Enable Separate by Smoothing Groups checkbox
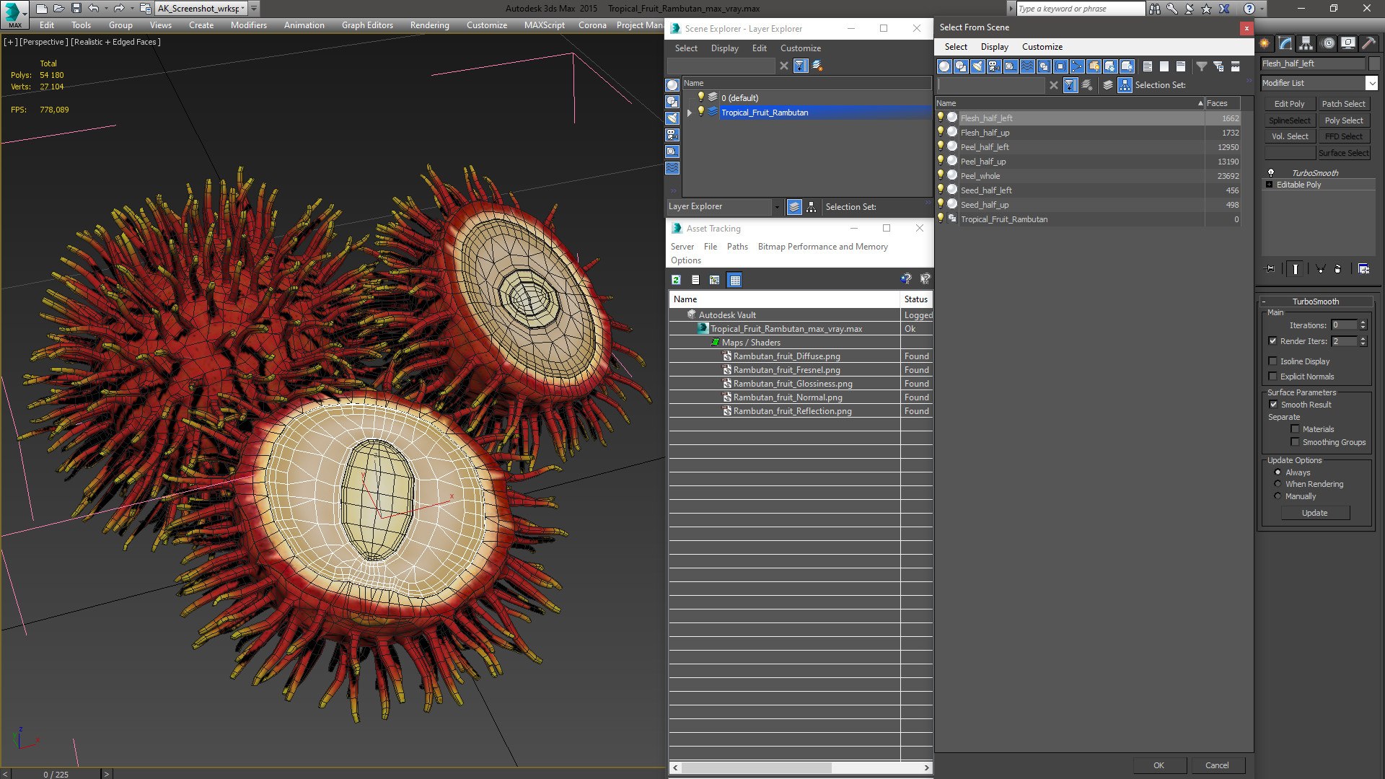The height and width of the screenshot is (779, 1385). [x=1295, y=442]
